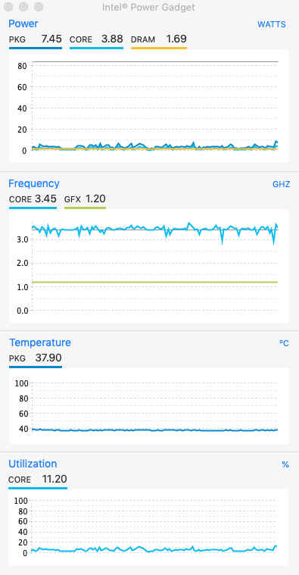Screen dimensions: 299x575
Task: Click the green GFX line in Frequency graph
Action: 154,282
